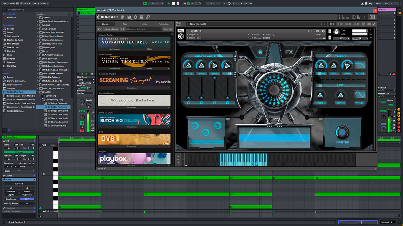Toggle track activator button labeled 1
Image resolution: width=403 pixels, height=226 pixels.
click(x=82, y=123)
